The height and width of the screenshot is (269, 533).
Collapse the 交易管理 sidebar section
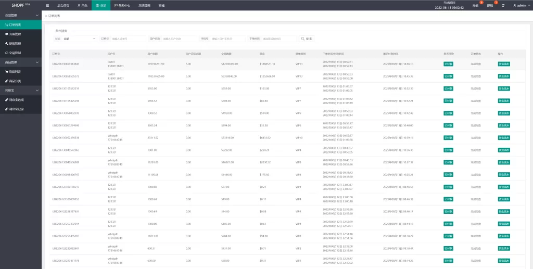21,16
